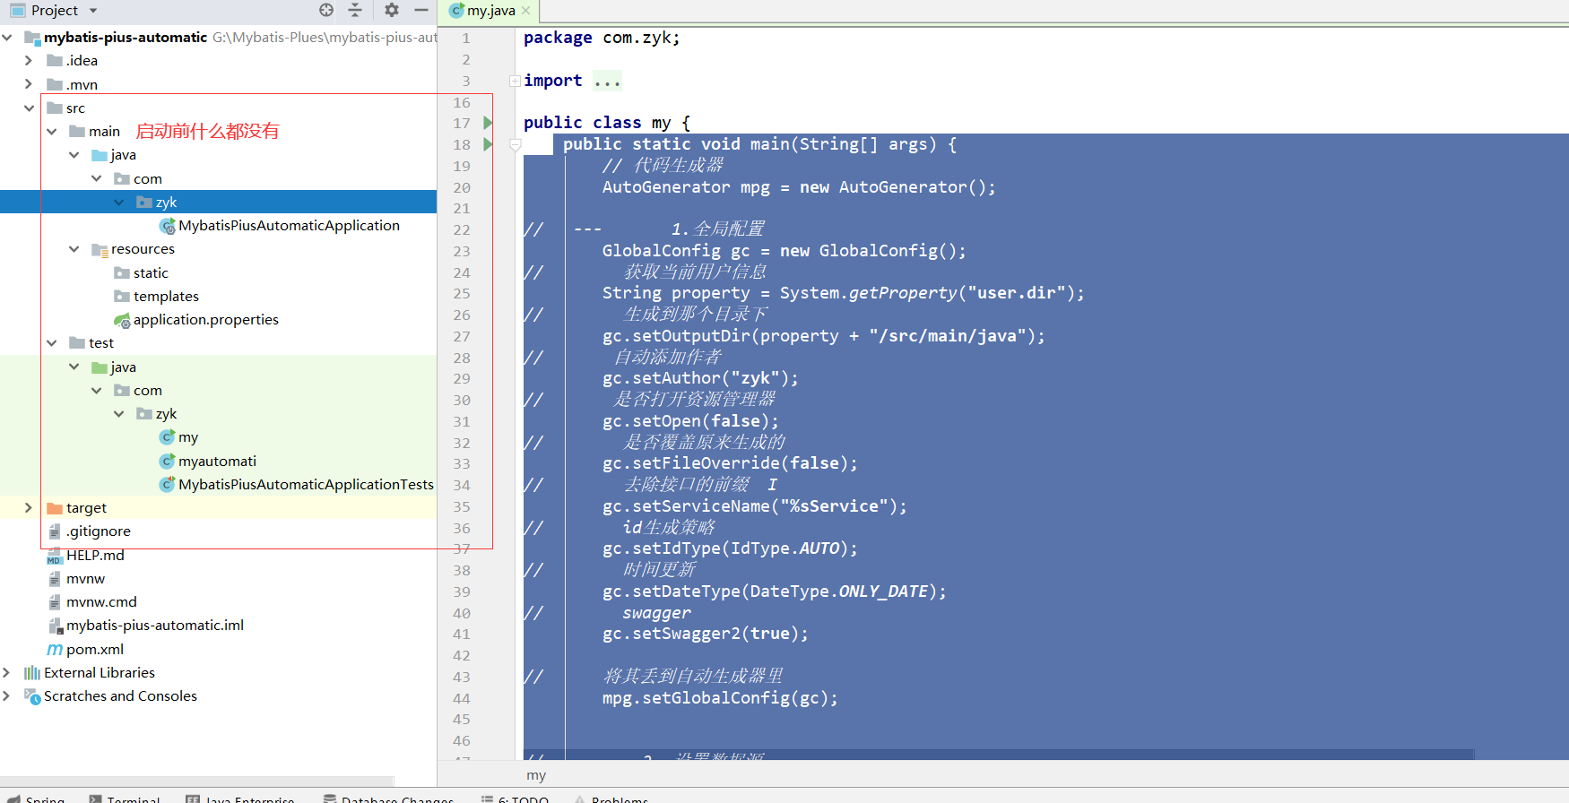Select the my class icon under test
This screenshot has height=803, width=1569.
click(167, 437)
